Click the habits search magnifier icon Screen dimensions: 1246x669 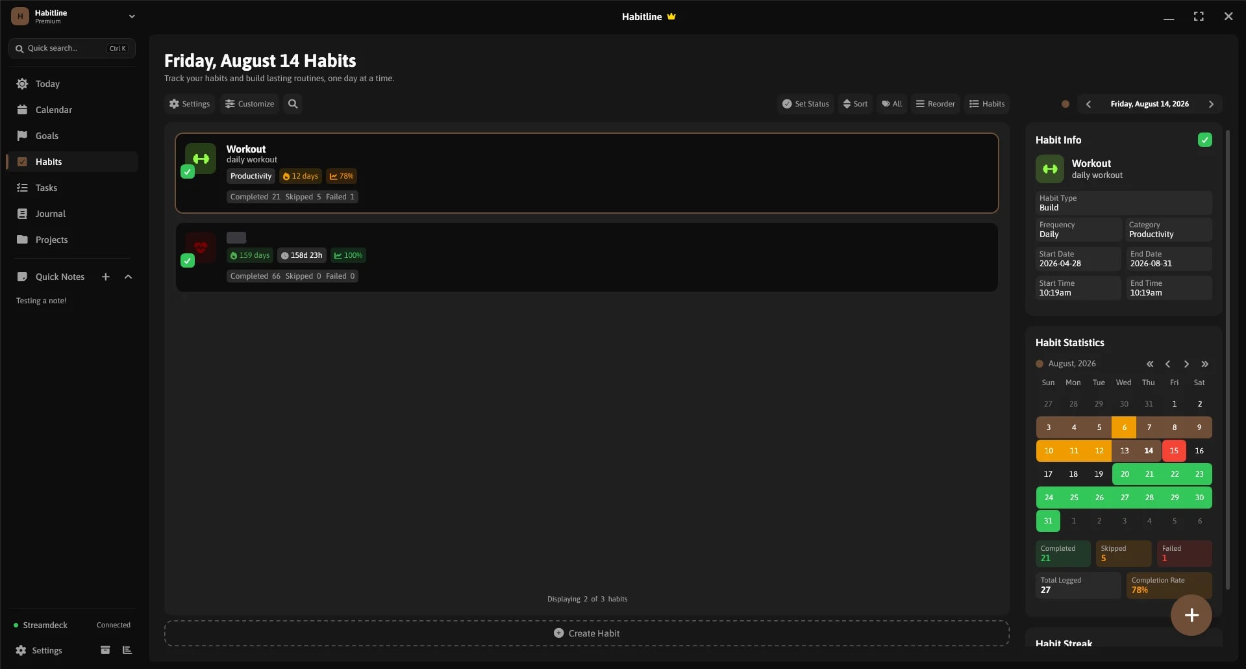tap(293, 104)
